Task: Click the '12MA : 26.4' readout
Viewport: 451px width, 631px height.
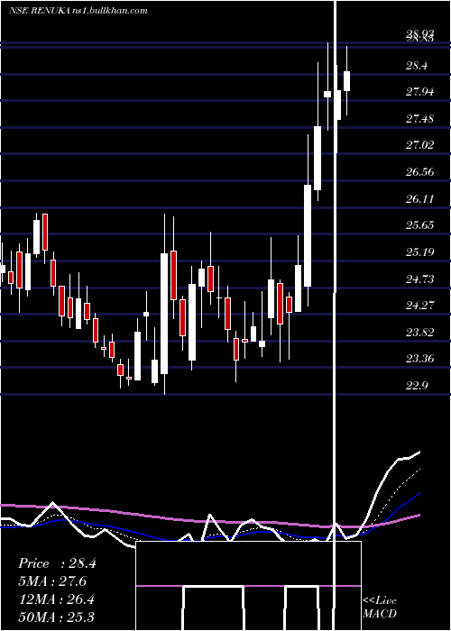Action: pos(56,599)
